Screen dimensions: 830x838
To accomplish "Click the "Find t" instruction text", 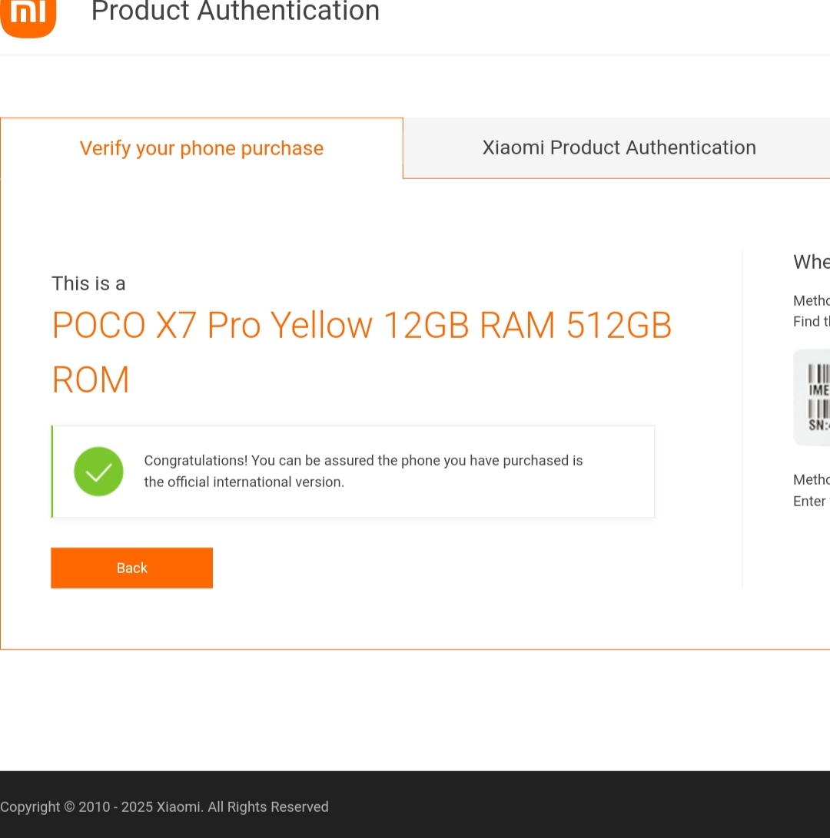I will click(811, 321).
